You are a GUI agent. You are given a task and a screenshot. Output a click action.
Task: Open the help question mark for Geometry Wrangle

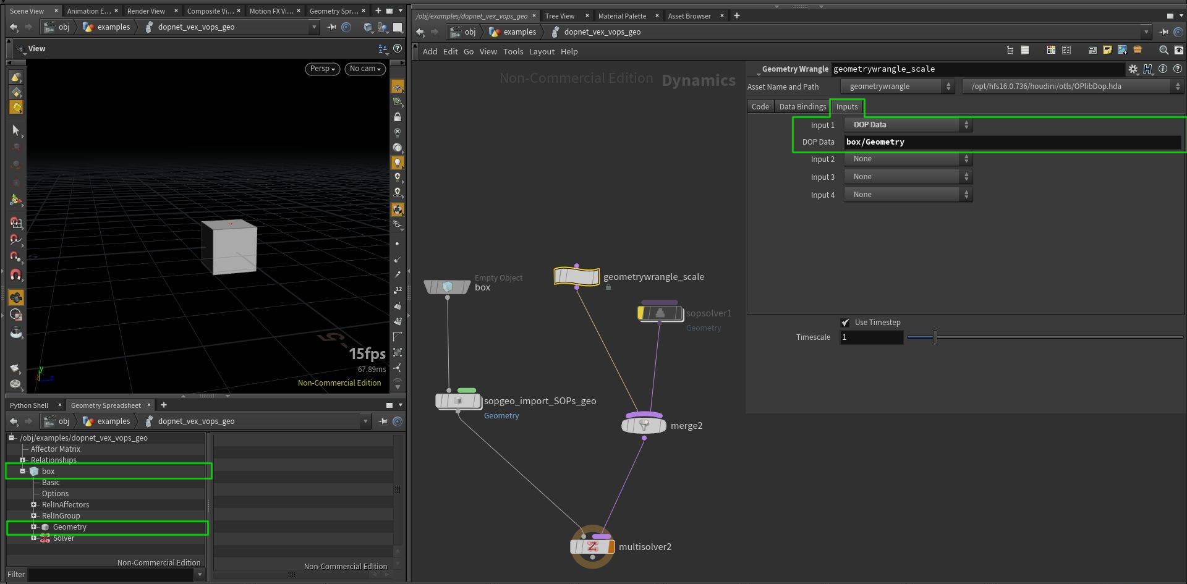(x=1178, y=69)
